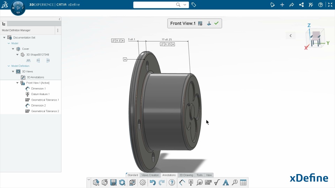Select the Dimension tool

(x=182, y=182)
